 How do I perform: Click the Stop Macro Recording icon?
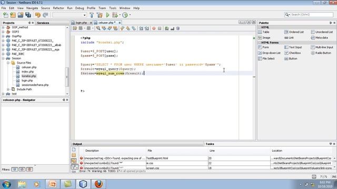[160, 28]
